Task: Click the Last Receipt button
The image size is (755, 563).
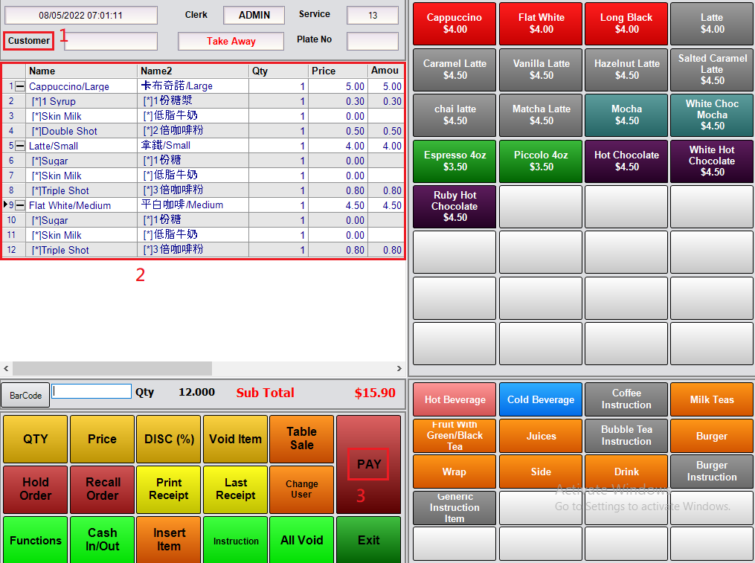Action: [x=235, y=489]
